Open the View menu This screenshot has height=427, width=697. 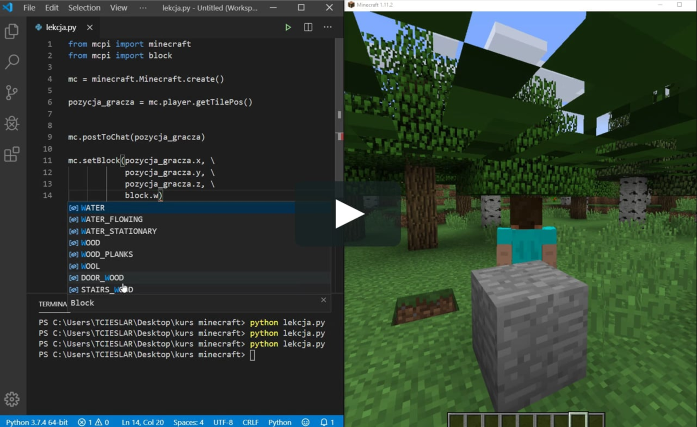119,7
